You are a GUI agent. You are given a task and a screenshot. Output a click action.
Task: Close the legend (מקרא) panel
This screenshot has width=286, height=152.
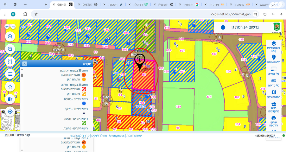coord(25,64)
